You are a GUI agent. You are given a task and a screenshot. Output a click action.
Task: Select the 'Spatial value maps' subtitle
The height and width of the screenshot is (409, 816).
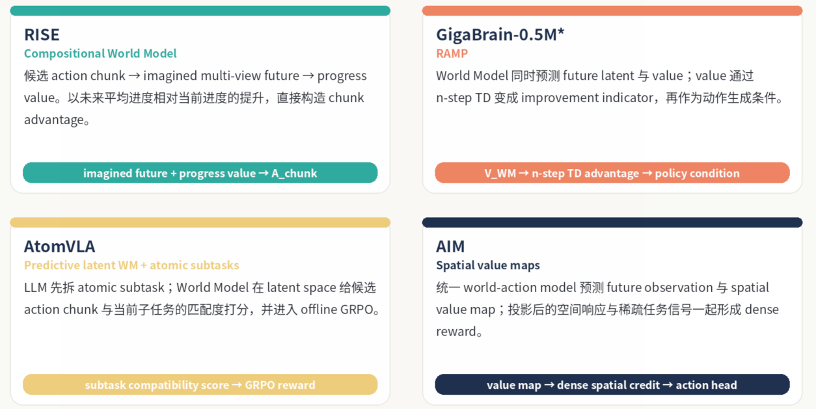pyautogui.click(x=488, y=265)
